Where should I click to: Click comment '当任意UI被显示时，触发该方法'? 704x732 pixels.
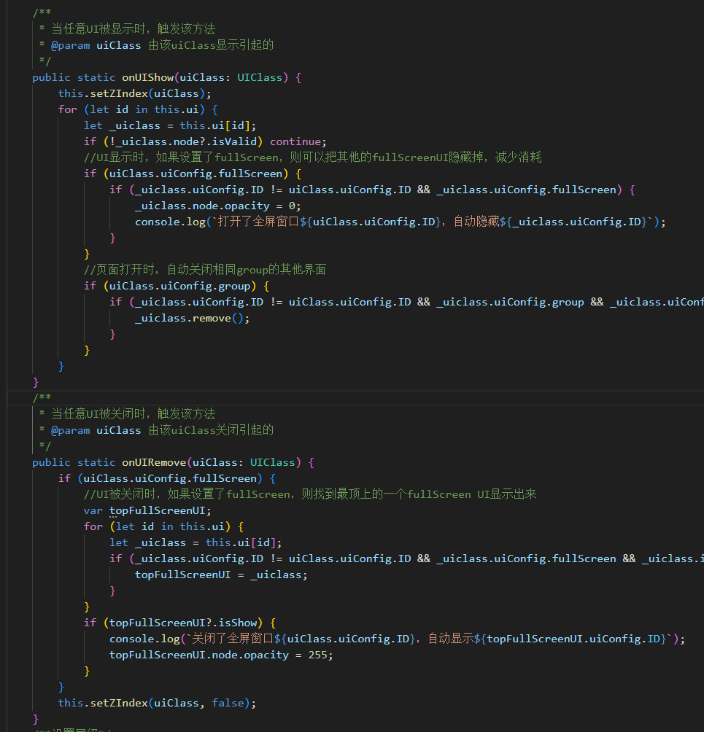[133, 29]
